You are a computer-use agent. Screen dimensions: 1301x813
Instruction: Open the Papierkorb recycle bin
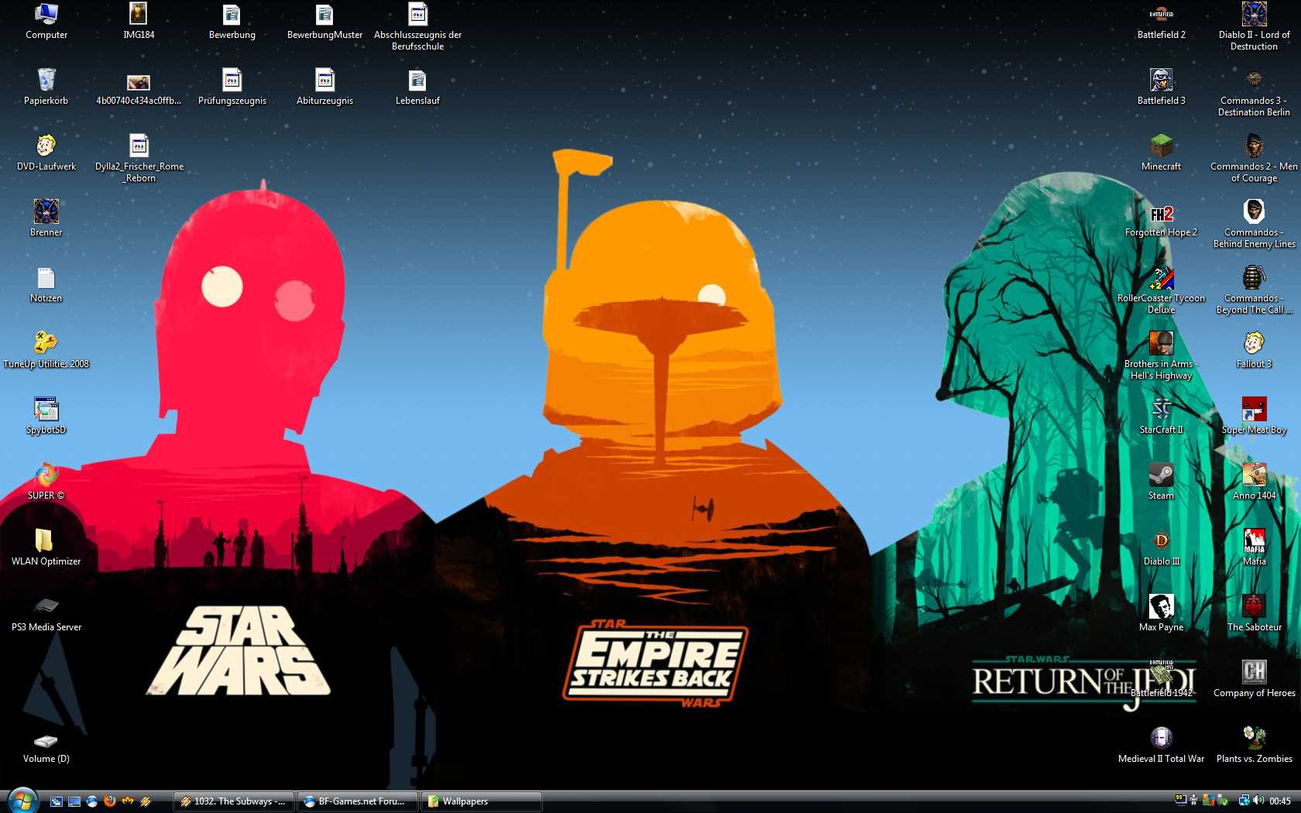(x=46, y=87)
